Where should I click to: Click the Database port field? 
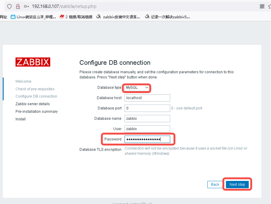click(147, 108)
